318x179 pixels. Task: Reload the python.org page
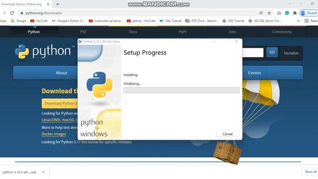click(x=12, y=13)
